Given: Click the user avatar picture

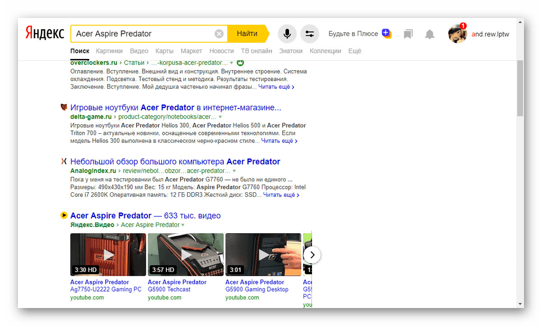Looking at the screenshot, I should point(457,34).
